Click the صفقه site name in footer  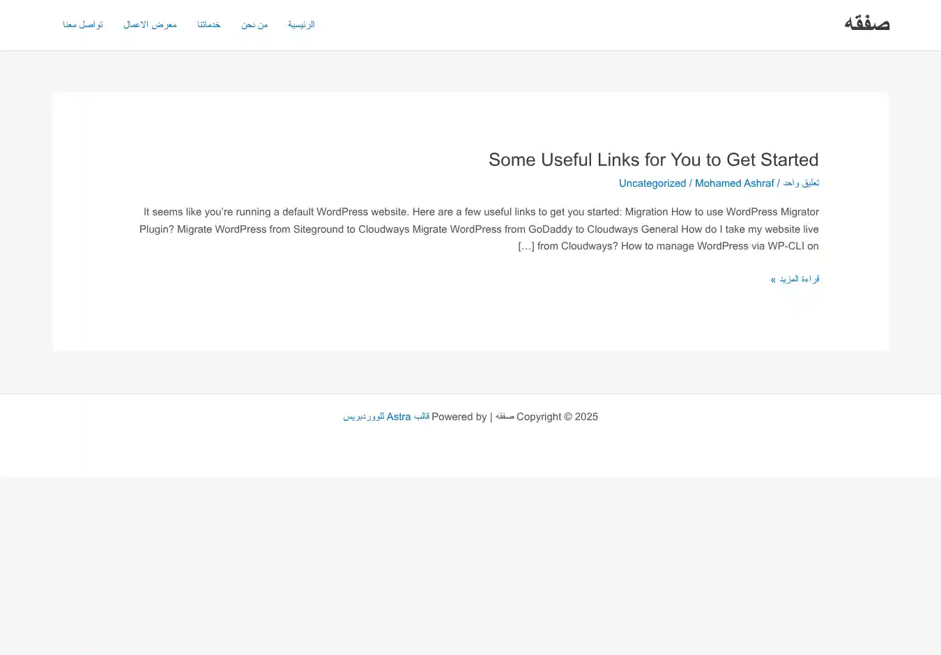(505, 417)
